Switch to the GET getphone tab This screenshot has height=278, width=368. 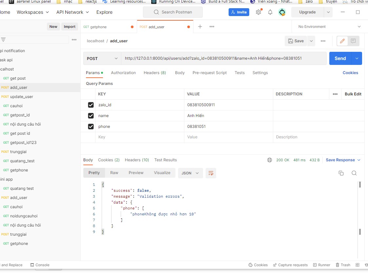tap(109, 27)
